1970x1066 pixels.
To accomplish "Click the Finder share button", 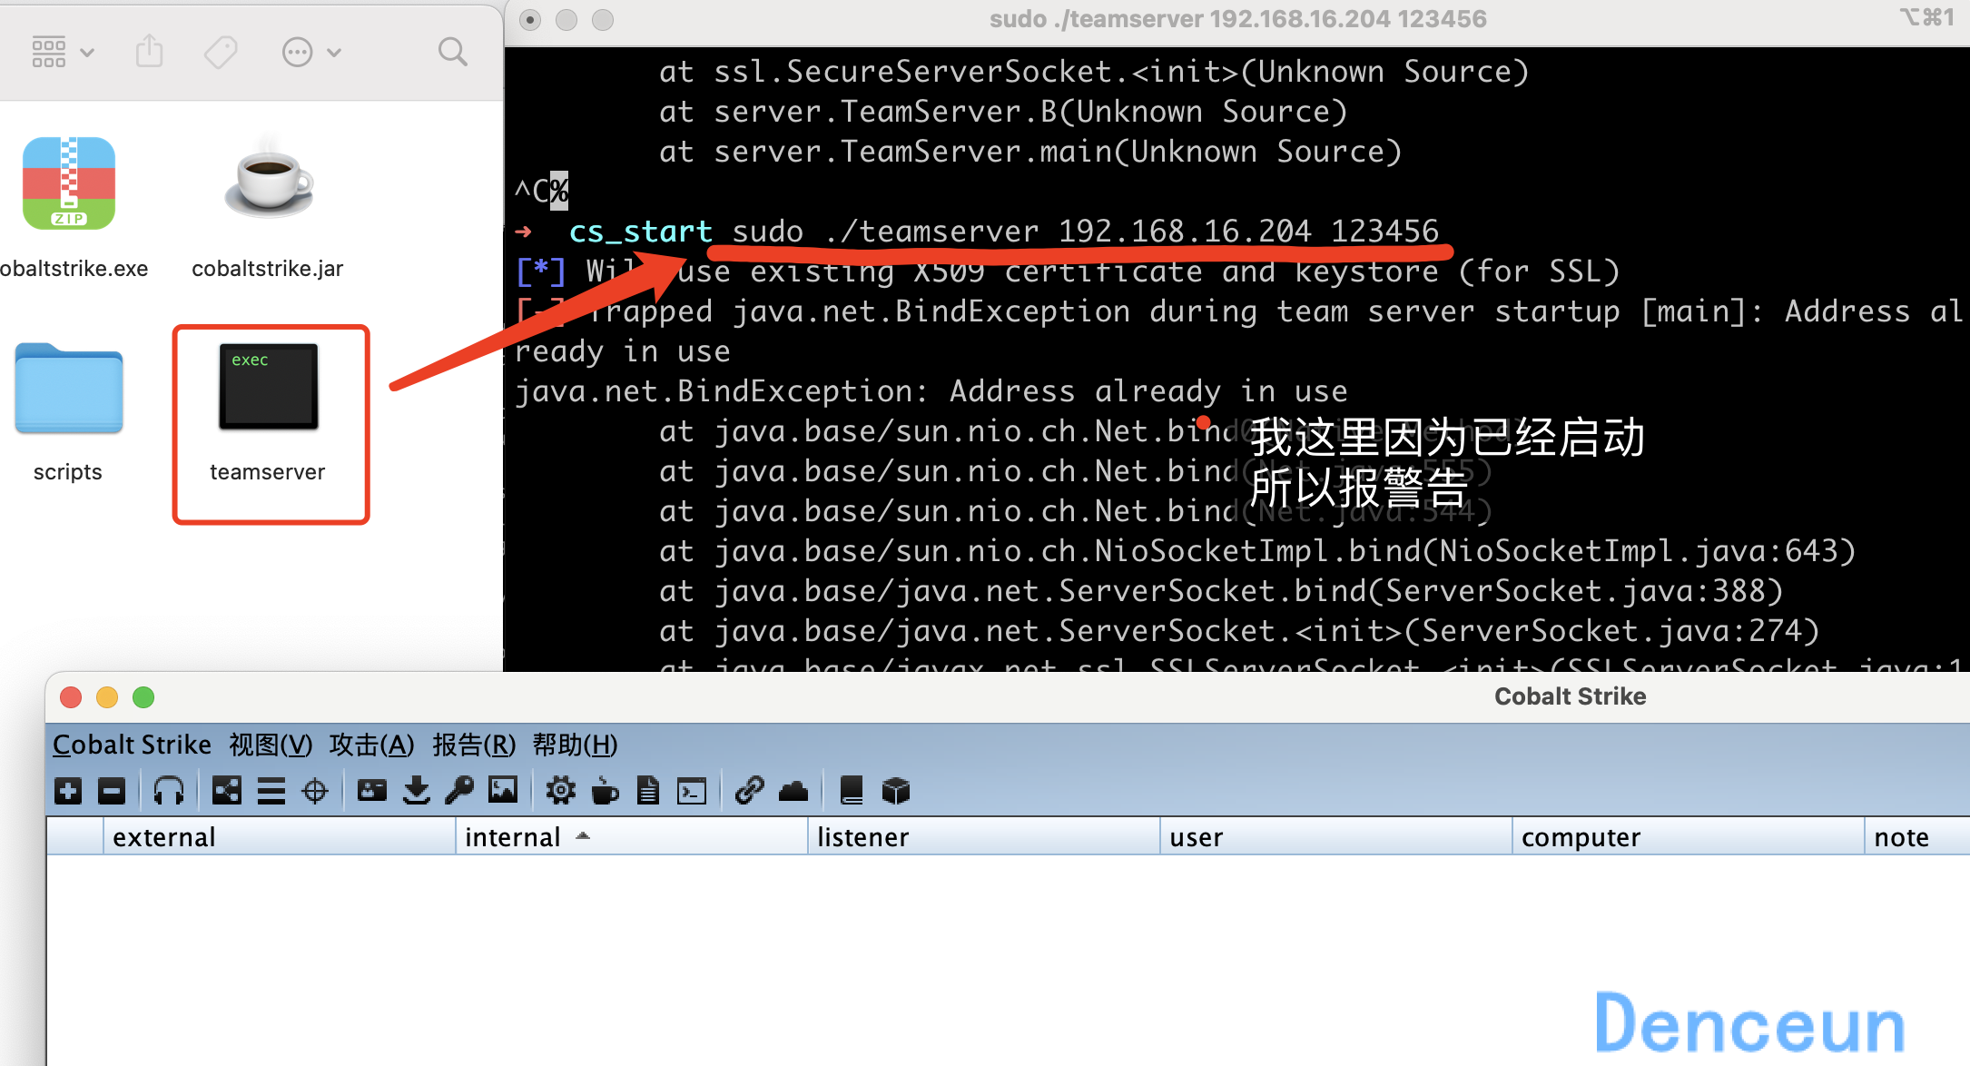I will [150, 52].
